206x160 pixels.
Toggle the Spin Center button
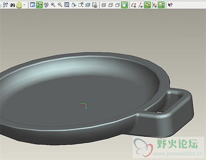coord(39,5)
